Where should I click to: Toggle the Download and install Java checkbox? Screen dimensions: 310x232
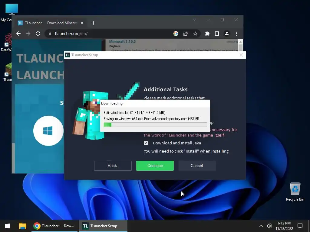pos(146,143)
